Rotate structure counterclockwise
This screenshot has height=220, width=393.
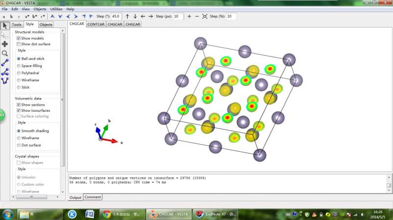(x=84, y=17)
